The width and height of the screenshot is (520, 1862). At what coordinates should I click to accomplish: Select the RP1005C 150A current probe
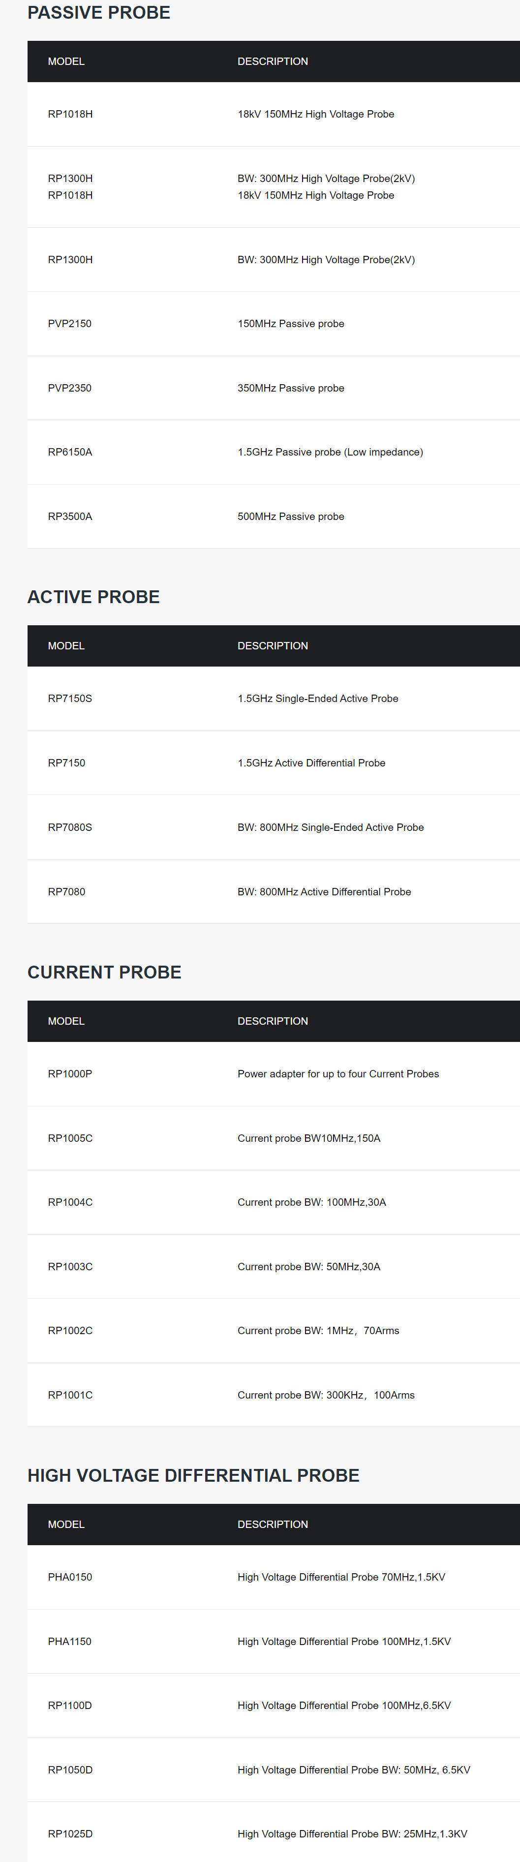coord(274,1138)
